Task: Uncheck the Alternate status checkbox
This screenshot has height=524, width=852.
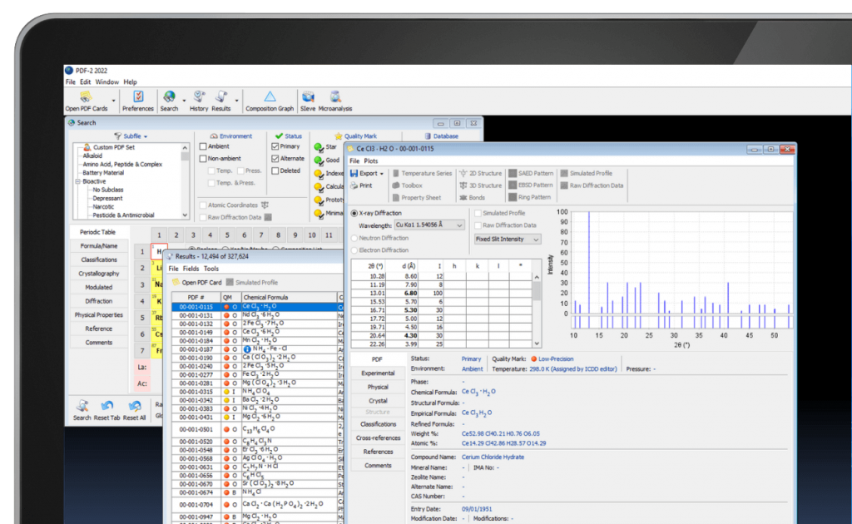Action: tap(275, 159)
